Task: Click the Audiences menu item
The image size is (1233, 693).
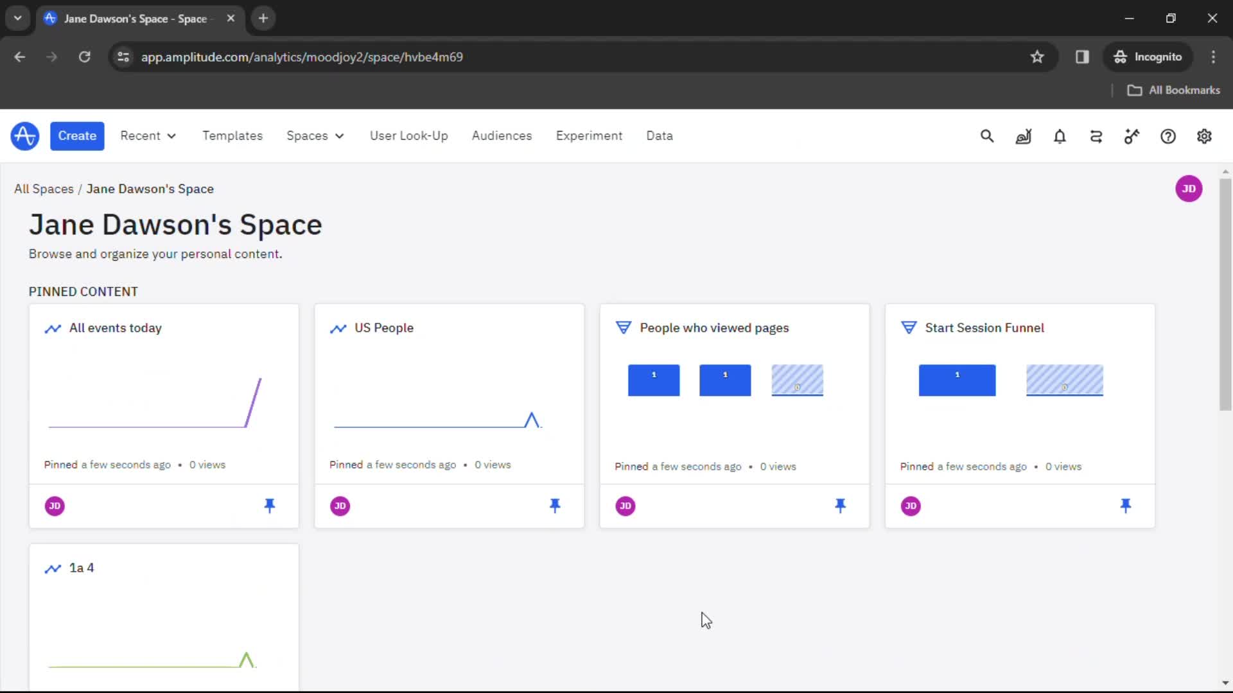Action: [x=502, y=135]
